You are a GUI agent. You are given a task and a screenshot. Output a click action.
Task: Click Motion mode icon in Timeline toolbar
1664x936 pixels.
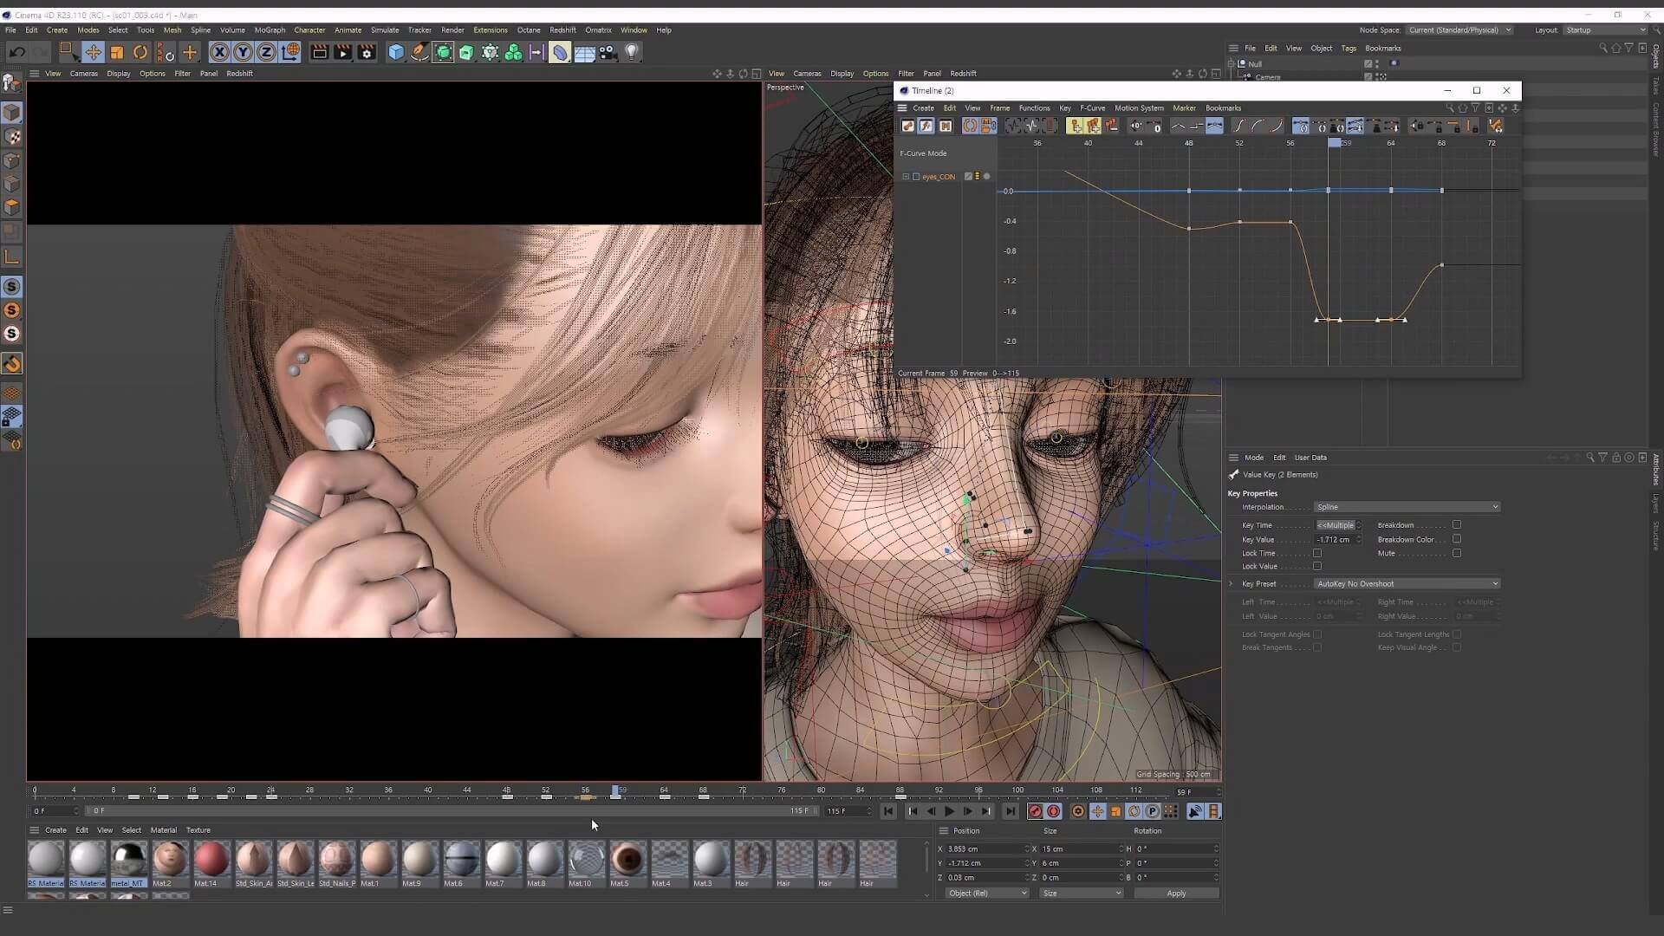946,126
